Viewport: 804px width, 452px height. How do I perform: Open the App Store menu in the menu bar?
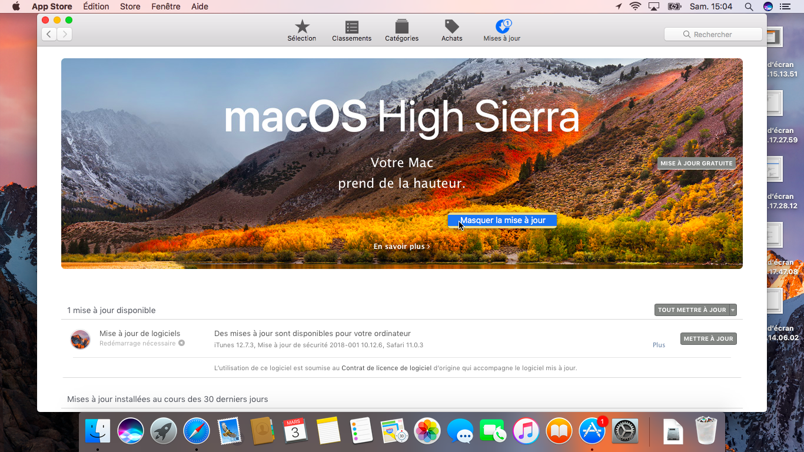click(x=52, y=6)
